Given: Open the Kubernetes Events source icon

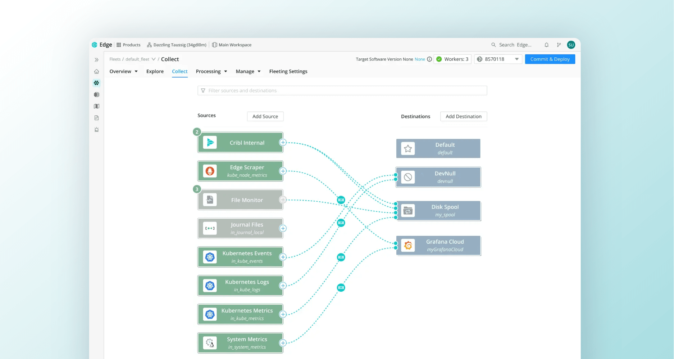Looking at the screenshot, I should tap(210, 257).
